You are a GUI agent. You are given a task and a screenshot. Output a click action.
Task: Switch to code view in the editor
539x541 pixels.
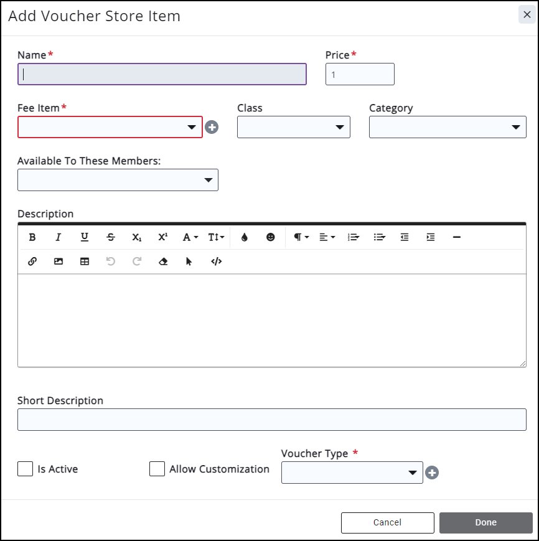[x=216, y=261]
